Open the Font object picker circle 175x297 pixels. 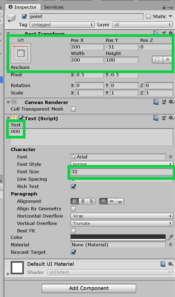click(171, 157)
